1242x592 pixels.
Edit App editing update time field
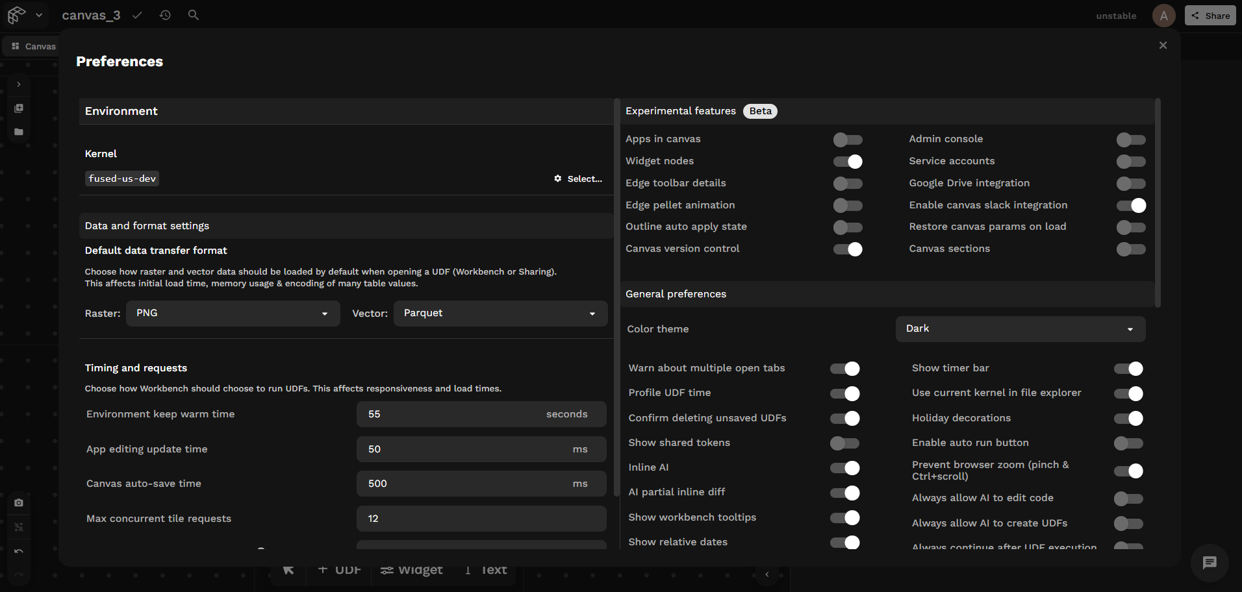tap(481, 449)
